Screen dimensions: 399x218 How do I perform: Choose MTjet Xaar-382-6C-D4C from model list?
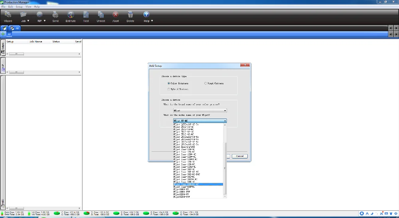[x=198, y=174]
